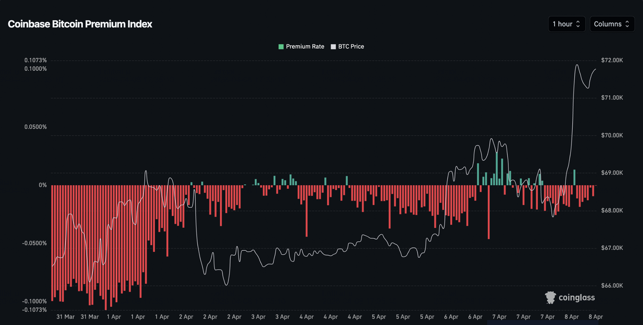
Task: Click the $69.00K right axis label
Action: [612, 173]
